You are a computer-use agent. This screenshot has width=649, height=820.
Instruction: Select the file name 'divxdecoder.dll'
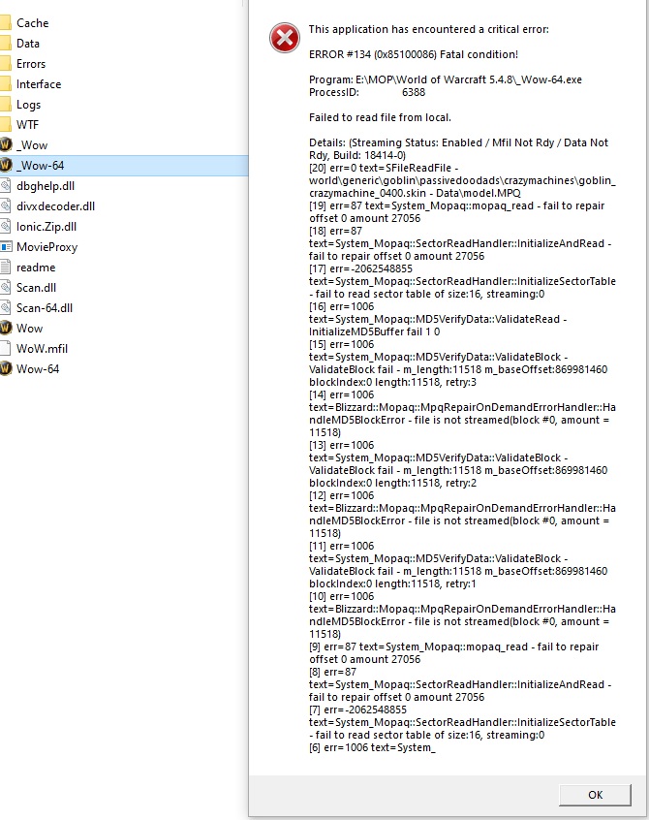55,206
